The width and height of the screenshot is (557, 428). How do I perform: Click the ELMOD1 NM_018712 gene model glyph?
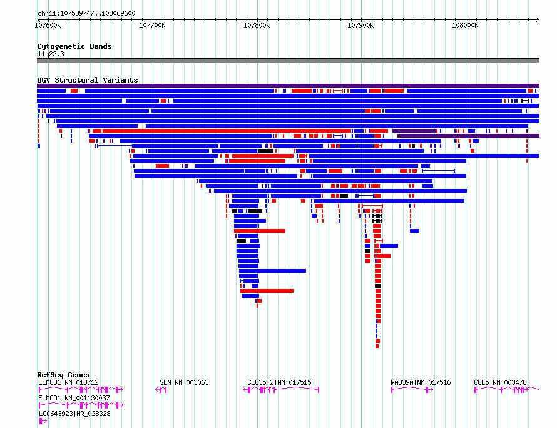81,390
